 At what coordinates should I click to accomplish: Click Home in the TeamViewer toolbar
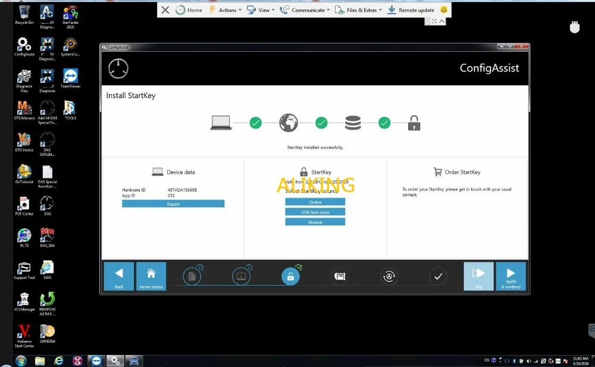(189, 10)
